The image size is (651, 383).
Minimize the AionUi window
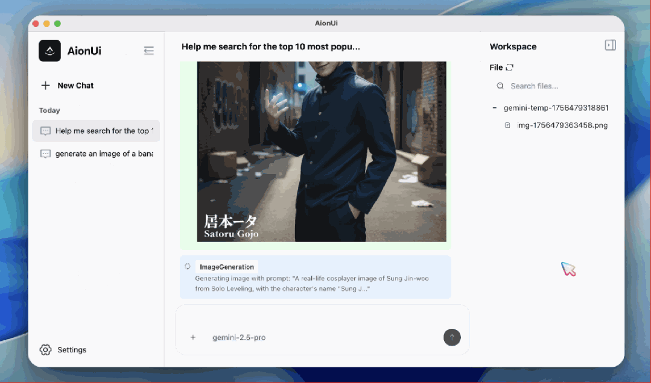click(46, 23)
